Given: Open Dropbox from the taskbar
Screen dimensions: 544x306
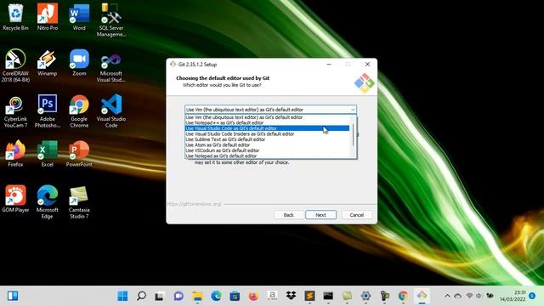Looking at the screenshot, I should (291, 296).
